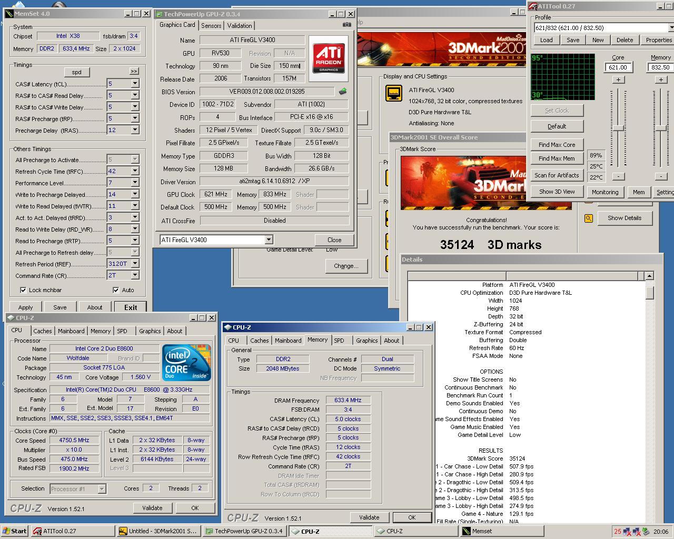Click the Monitoring button in ATITool
The image size is (674, 539).
pyautogui.click(x=605, y=192)
